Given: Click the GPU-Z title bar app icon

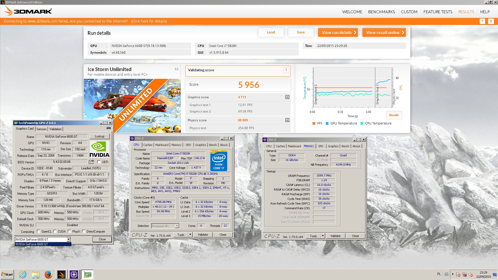Looking at the screenshot, I should [16, 123].
